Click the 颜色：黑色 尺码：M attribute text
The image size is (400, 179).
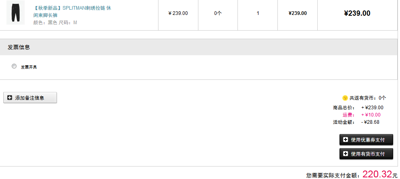click(55, 23)
